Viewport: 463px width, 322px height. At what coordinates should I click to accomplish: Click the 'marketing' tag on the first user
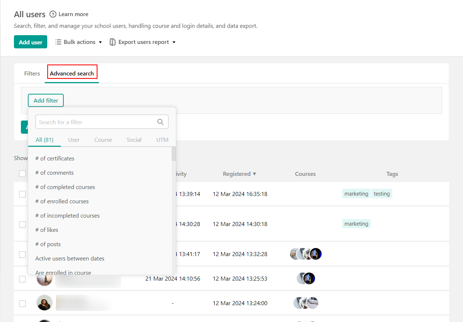coord(356,193)
